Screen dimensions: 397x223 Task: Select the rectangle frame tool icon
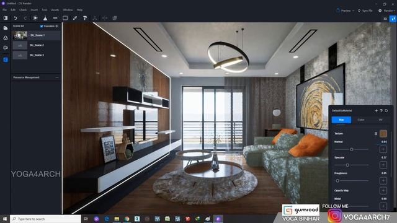pos(65,18)
